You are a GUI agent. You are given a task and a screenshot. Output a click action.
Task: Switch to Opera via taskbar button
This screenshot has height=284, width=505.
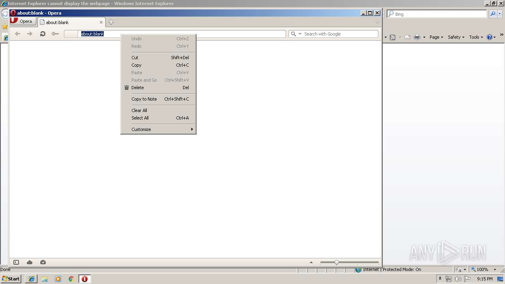84,279
